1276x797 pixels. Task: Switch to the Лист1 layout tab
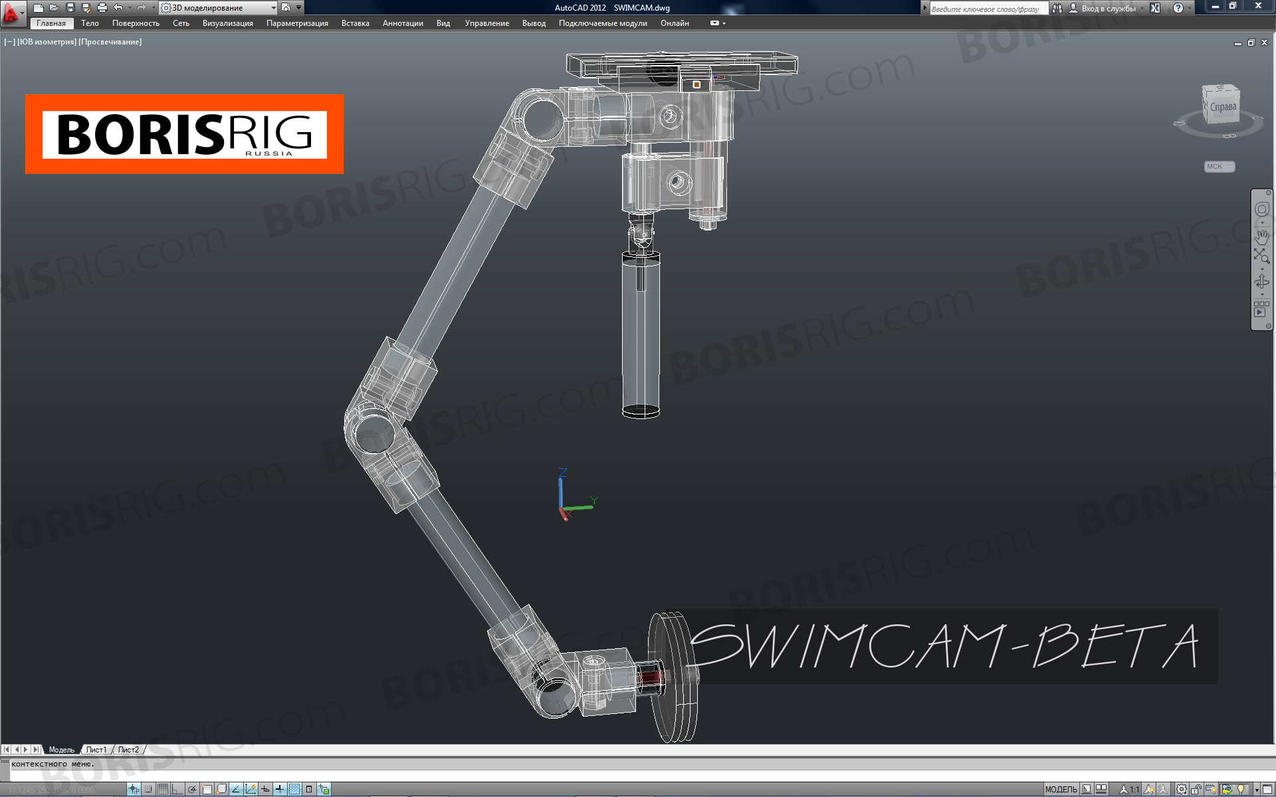(96, 750)
